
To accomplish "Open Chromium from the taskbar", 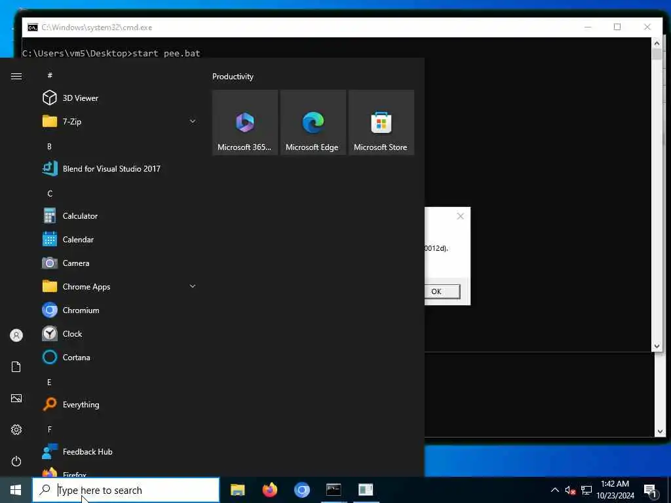I will [x=301, y=490].
